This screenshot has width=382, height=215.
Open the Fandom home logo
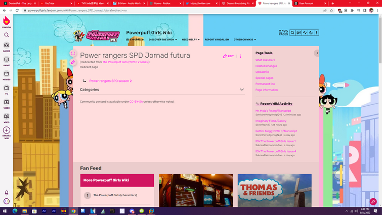(7, 22)
